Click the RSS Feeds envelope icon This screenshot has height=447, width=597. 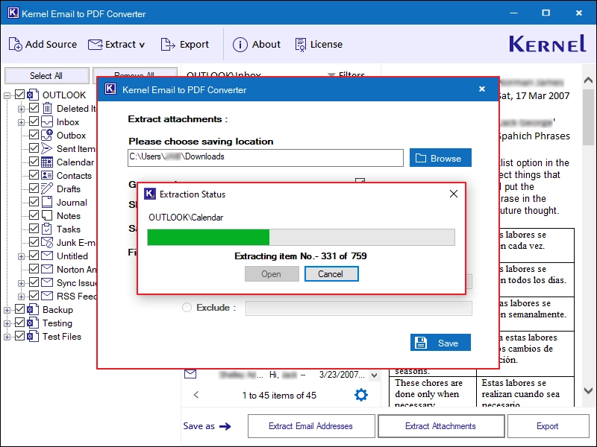[47, 296]
